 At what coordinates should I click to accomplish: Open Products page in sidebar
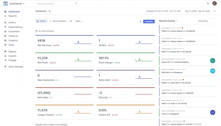point(13,36)
